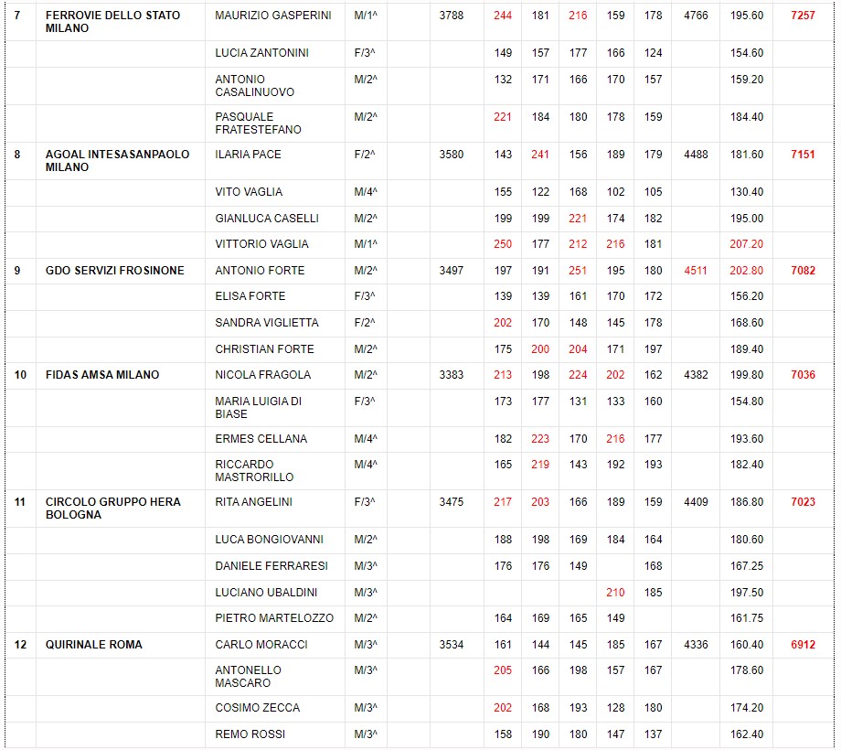Select team name QUIRINALE ROMA
841x750 pixels.
click(94, 645)
